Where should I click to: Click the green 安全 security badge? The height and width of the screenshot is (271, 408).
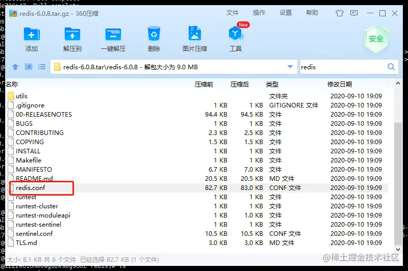tap(376, 39)
